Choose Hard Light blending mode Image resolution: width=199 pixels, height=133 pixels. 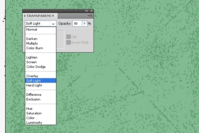(x=40, y=85)
